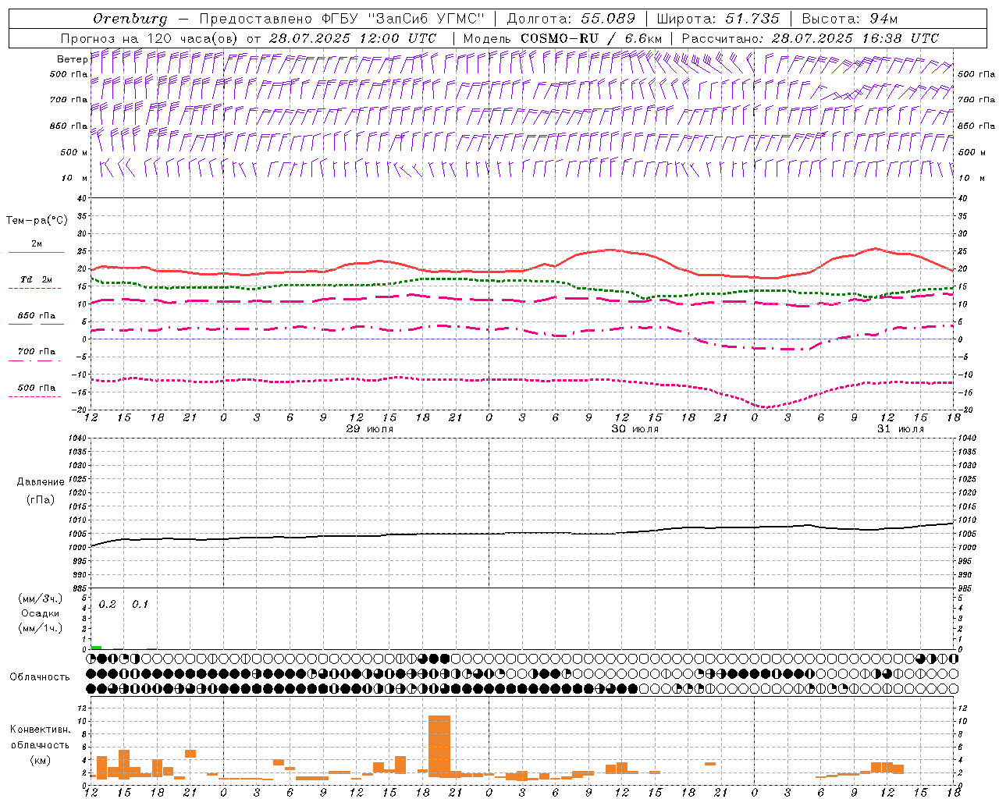999x799 pixels.
Task: Click the 'Прогноз на 120 часа(ов)' forecast text
Action: click(x=150, y=38)
